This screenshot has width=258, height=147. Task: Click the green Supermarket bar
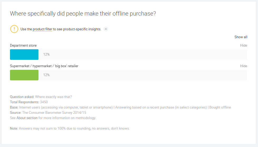click(x=24, y=75)
